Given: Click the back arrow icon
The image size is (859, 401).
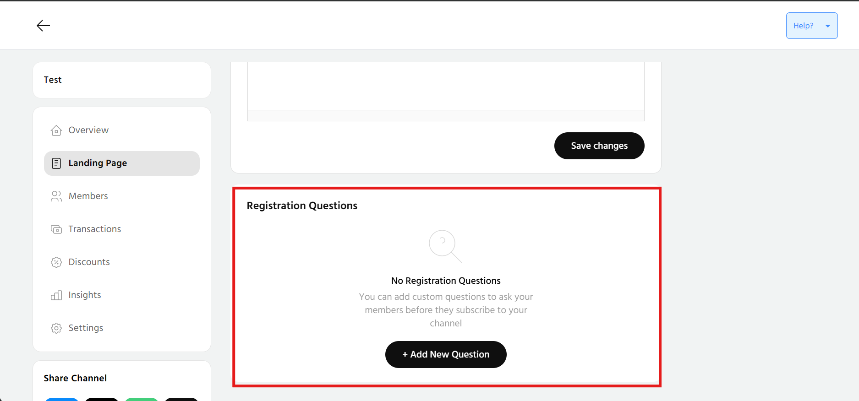Looking at the screenshot, I should point(43,26).
